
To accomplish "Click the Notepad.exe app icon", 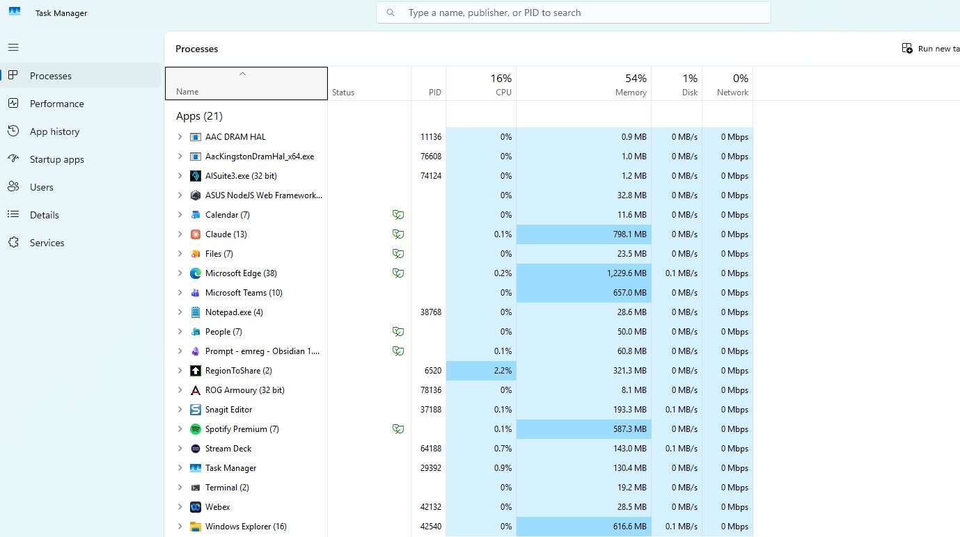I will coord(196,312).
